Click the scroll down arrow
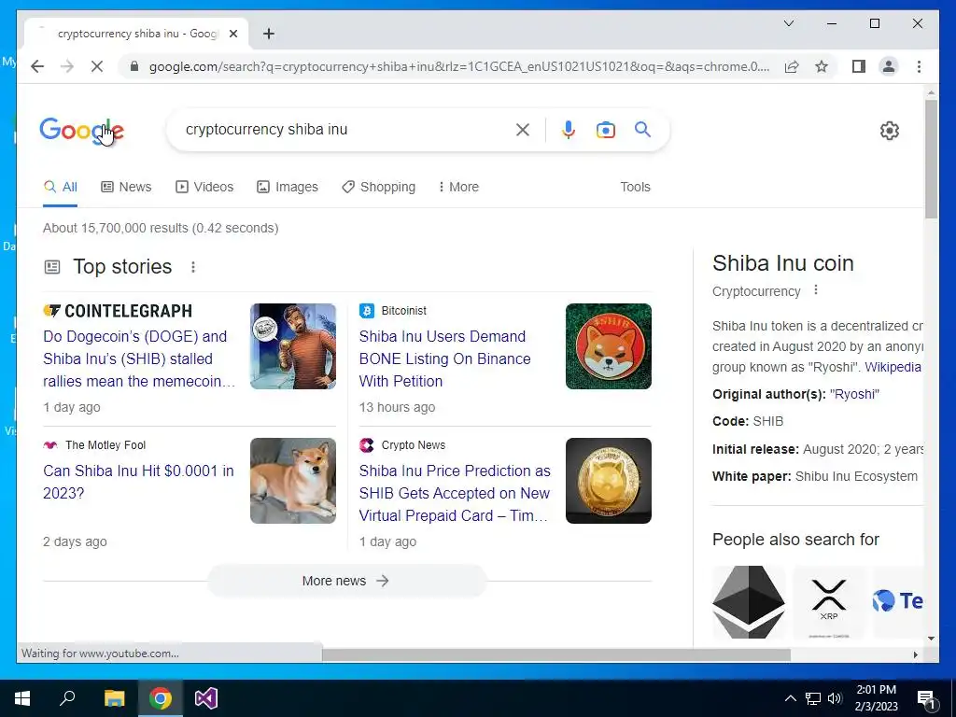956x717 pixels. pyautogui.click(x=931, y=639)
